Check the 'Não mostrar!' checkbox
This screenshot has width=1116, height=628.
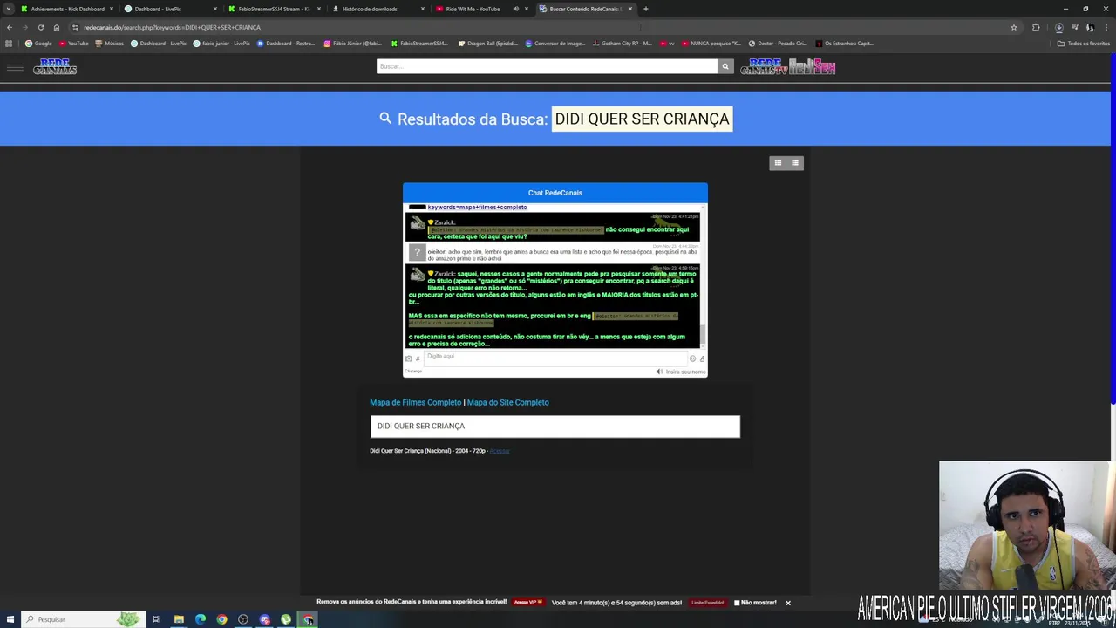(737, 603)
